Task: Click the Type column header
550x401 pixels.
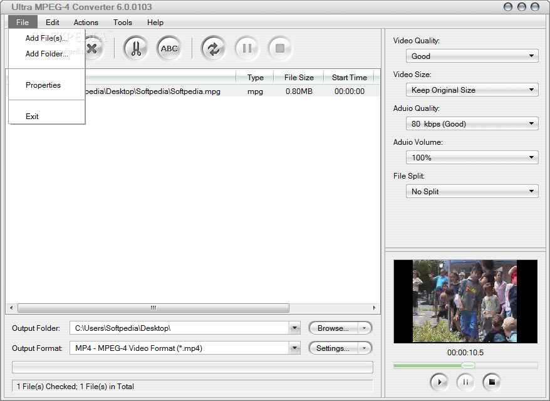Action: tap(255, 78)
